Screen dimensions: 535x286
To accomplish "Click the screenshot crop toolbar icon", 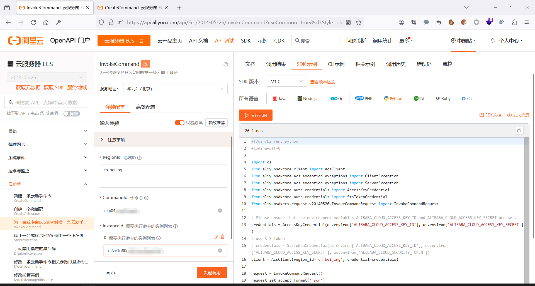I will (414, 23).
